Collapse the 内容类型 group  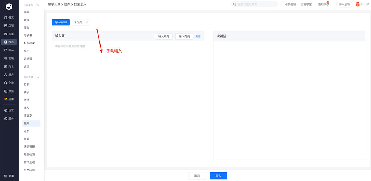(38, 5)
